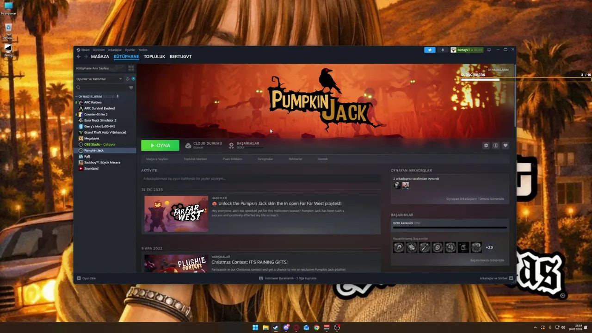This screenshot has width=592, height=333.
Task: Go to the MAĞAZA tab
Action: (100, 56)
